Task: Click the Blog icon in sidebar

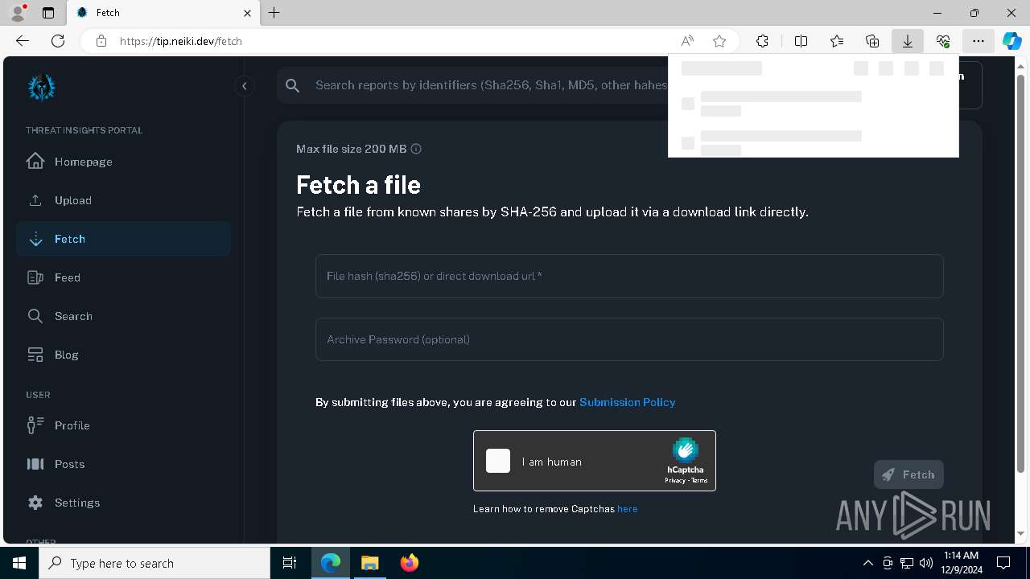Action: [35, 355]
